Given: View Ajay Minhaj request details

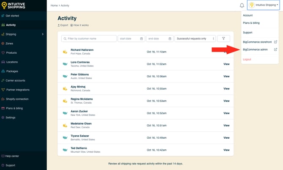Looking at the screenshot, I should click(226, 89).
